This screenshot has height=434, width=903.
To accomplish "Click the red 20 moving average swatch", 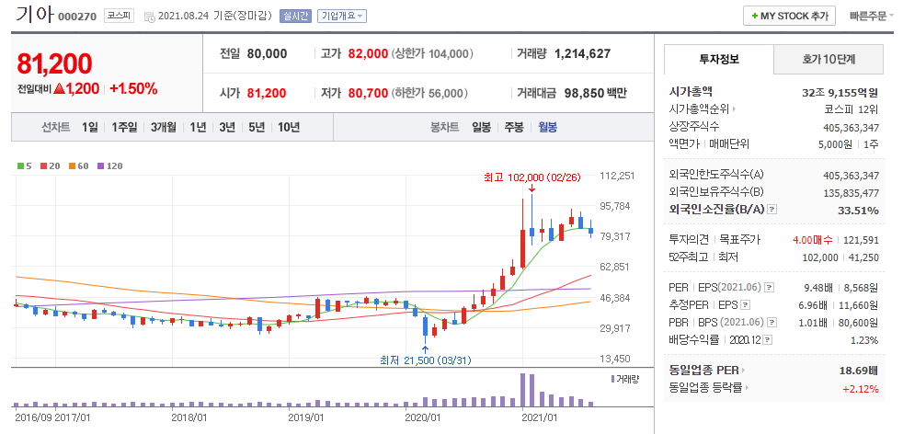I will (x=44, y=166).
